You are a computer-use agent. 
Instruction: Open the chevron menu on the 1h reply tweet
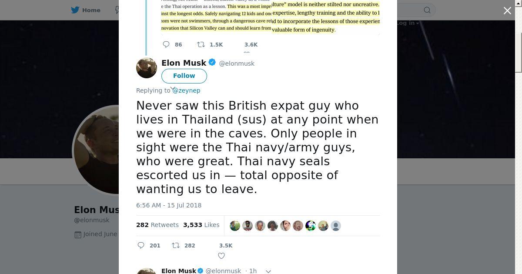[268, 271]
